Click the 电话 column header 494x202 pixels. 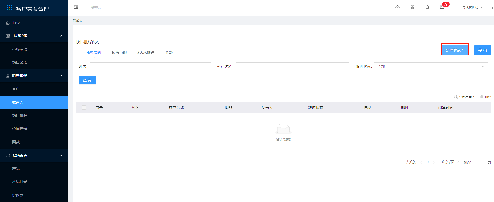pyautogui.click(x=368, y=108)
